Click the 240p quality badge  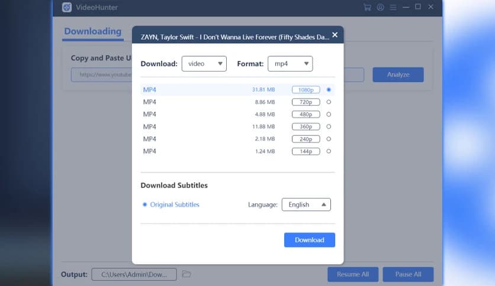click(306, 139)
